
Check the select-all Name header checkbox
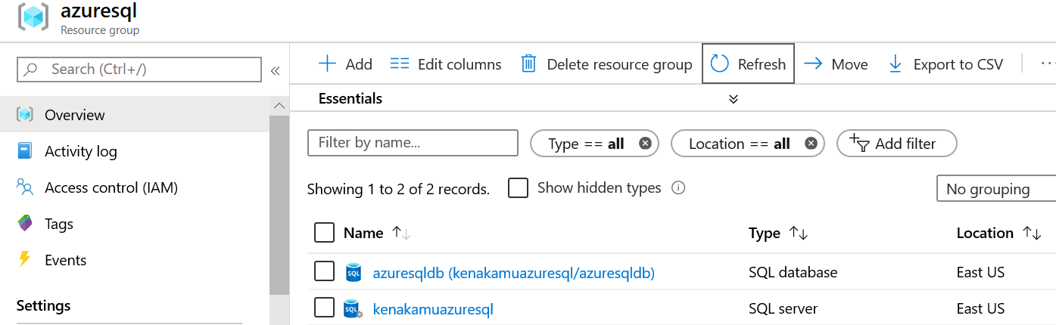(324, 233)
